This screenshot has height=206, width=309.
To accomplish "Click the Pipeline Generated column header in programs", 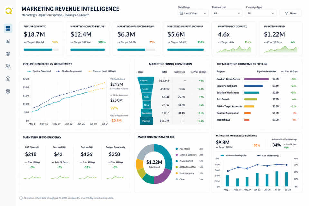I will pyautogui.click(x=267, y=71).
